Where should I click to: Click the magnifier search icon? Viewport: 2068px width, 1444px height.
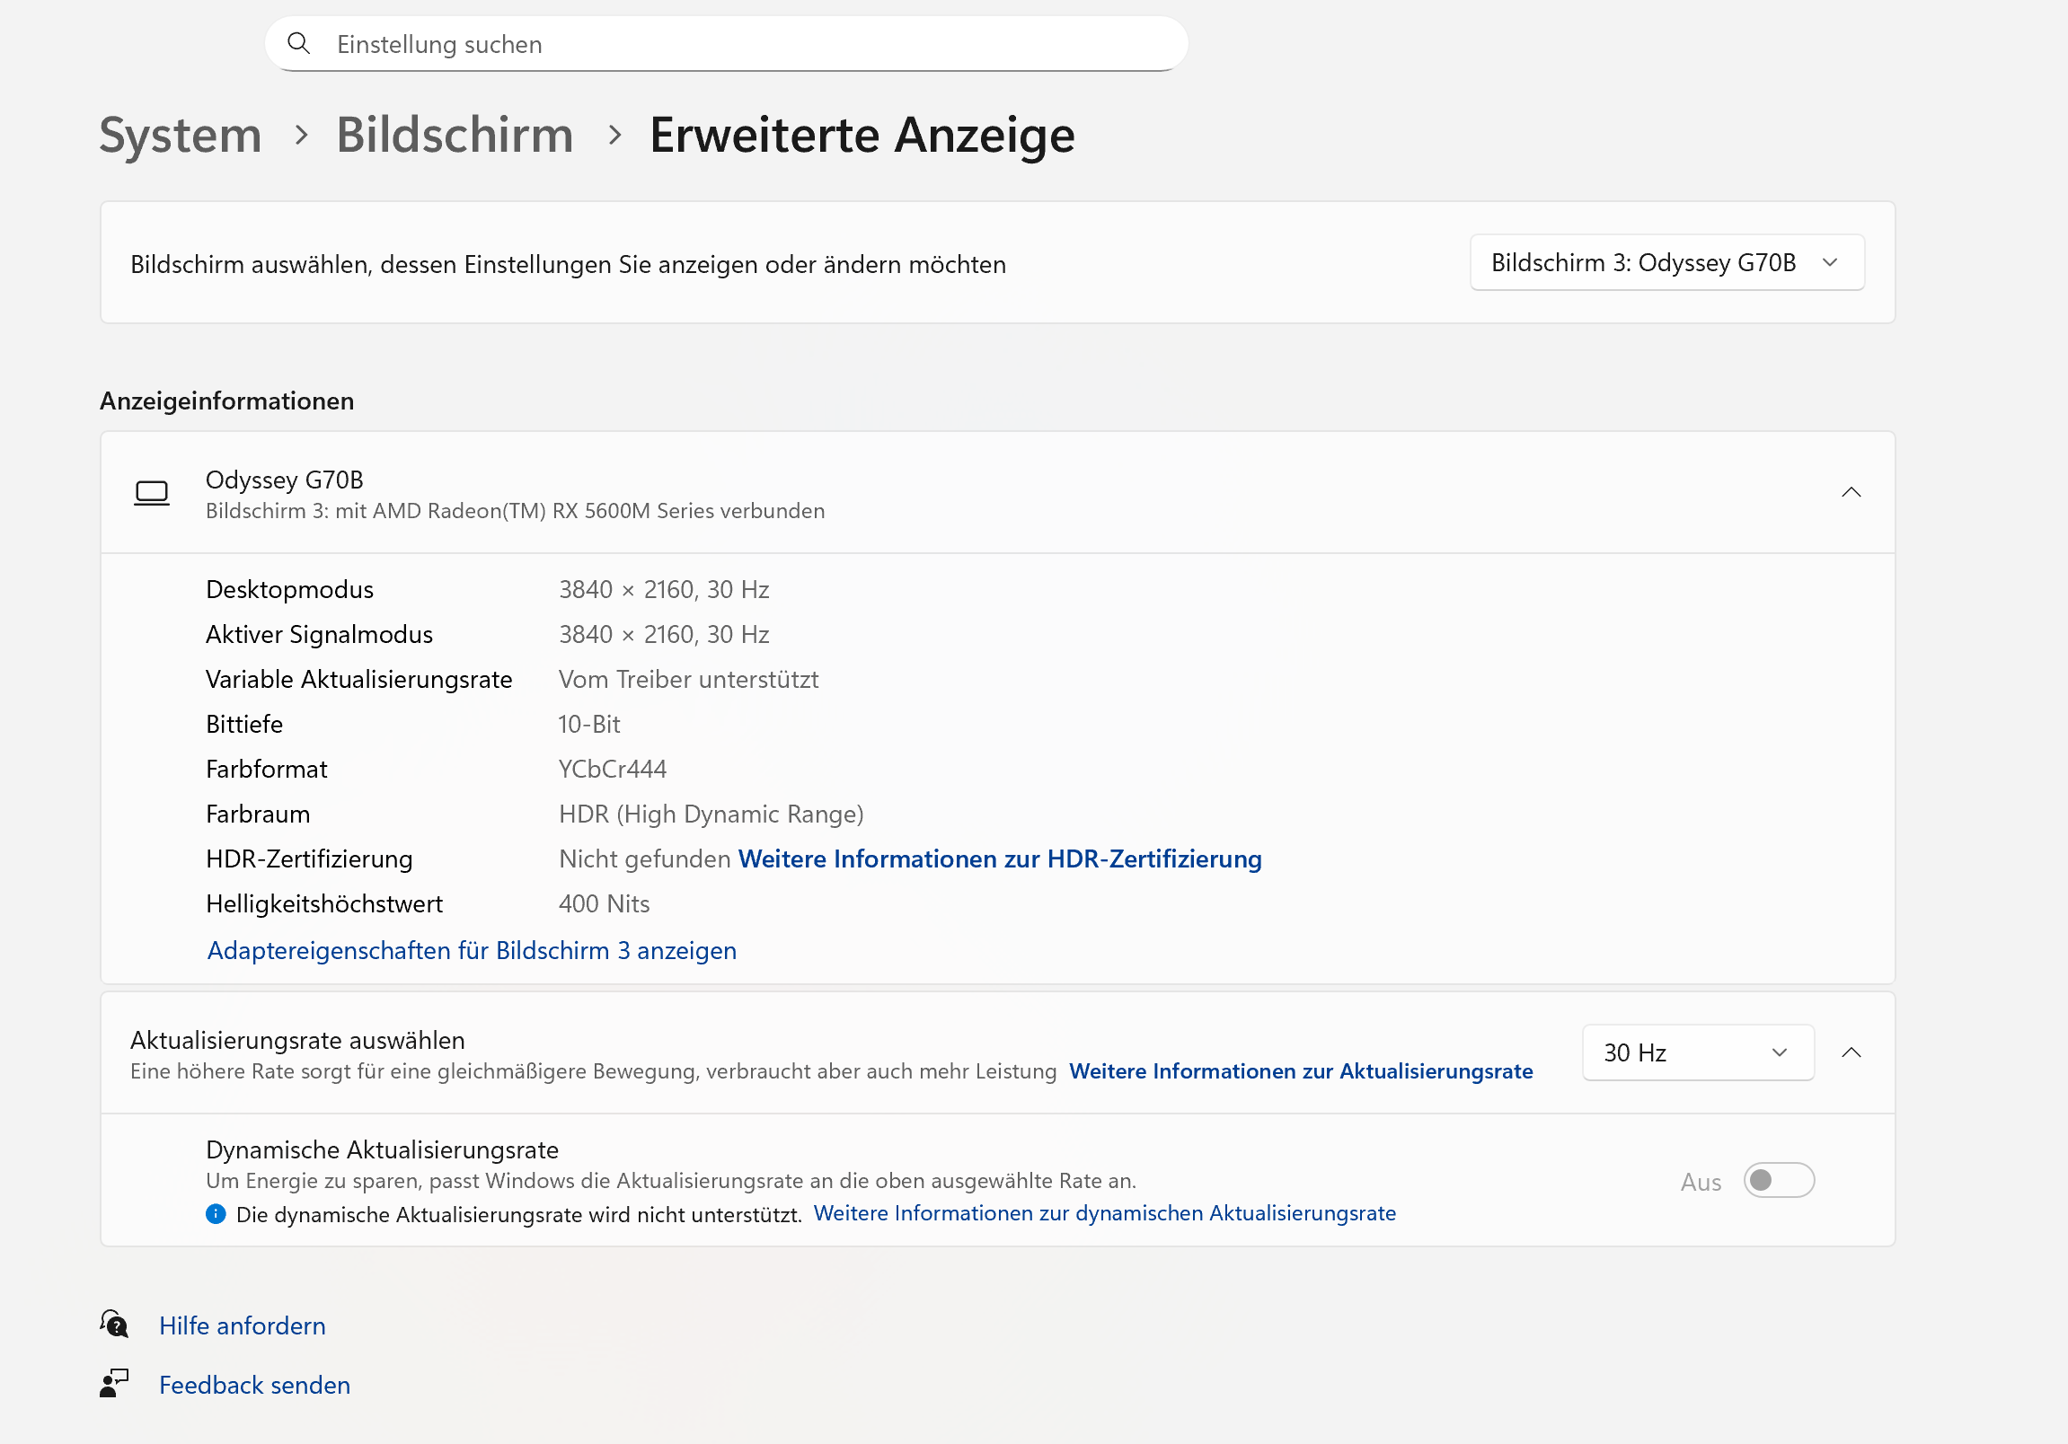point(299,43)
